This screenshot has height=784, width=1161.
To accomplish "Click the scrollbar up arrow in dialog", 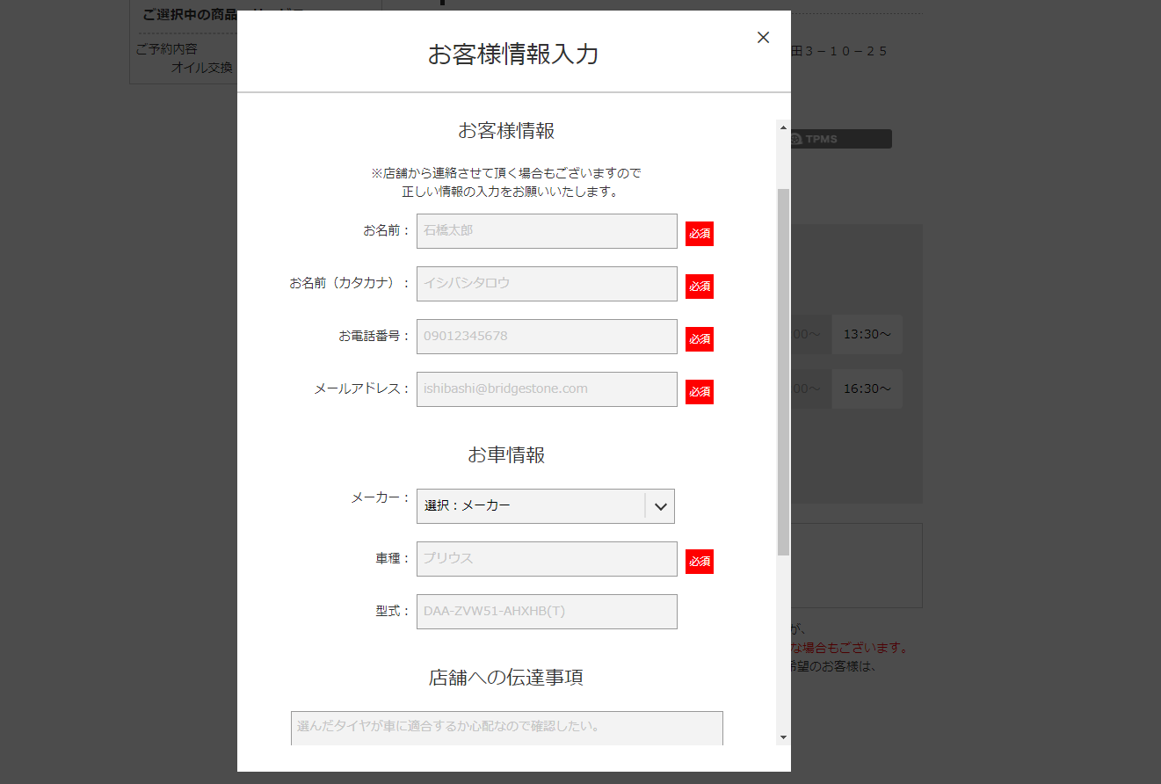I will [x=783, y=127].
